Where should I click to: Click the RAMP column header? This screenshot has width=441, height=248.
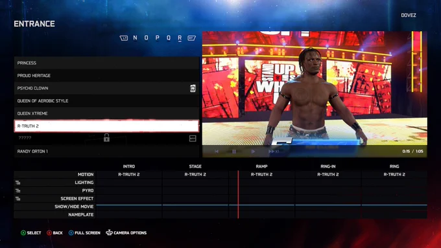click(x=261, y=166)
